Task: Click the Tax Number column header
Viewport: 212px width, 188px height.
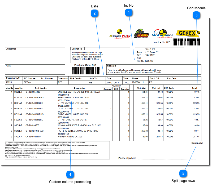Action: [47, 78]
